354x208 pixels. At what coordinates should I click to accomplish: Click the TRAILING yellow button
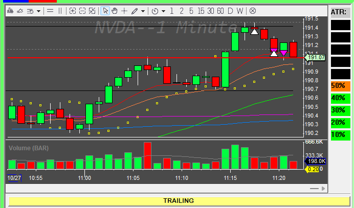[x=179, y=201]
